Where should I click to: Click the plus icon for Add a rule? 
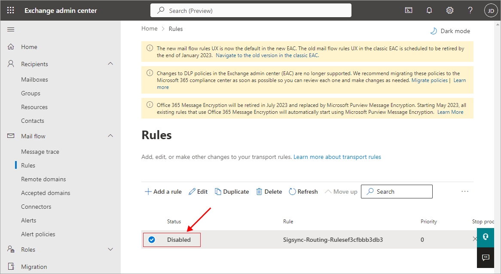click(148, 192)
